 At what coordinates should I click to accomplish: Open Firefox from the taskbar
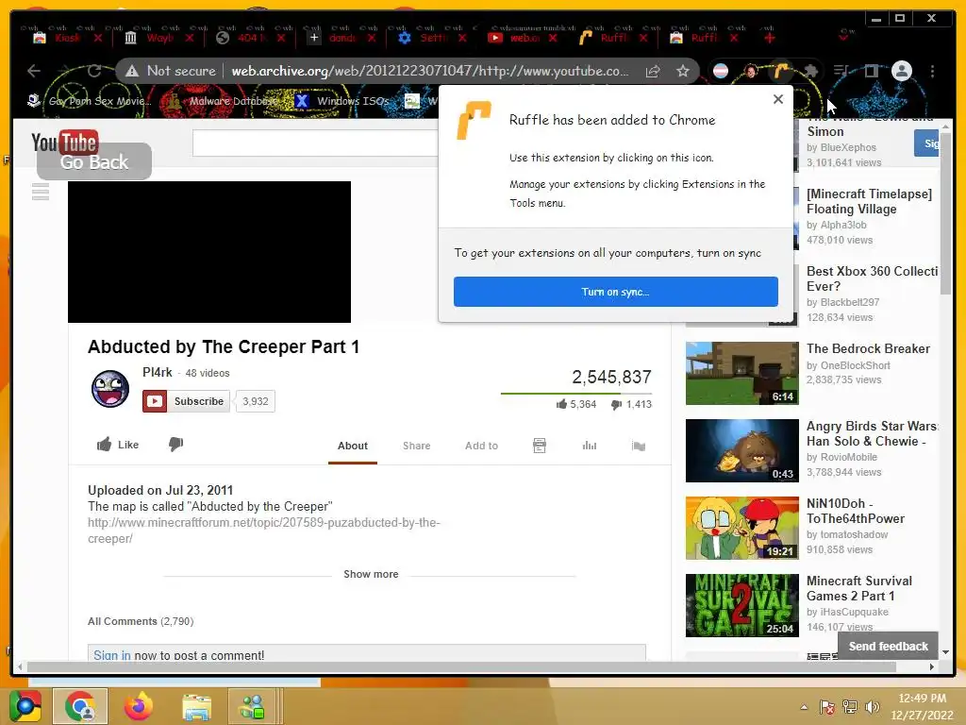139,706
